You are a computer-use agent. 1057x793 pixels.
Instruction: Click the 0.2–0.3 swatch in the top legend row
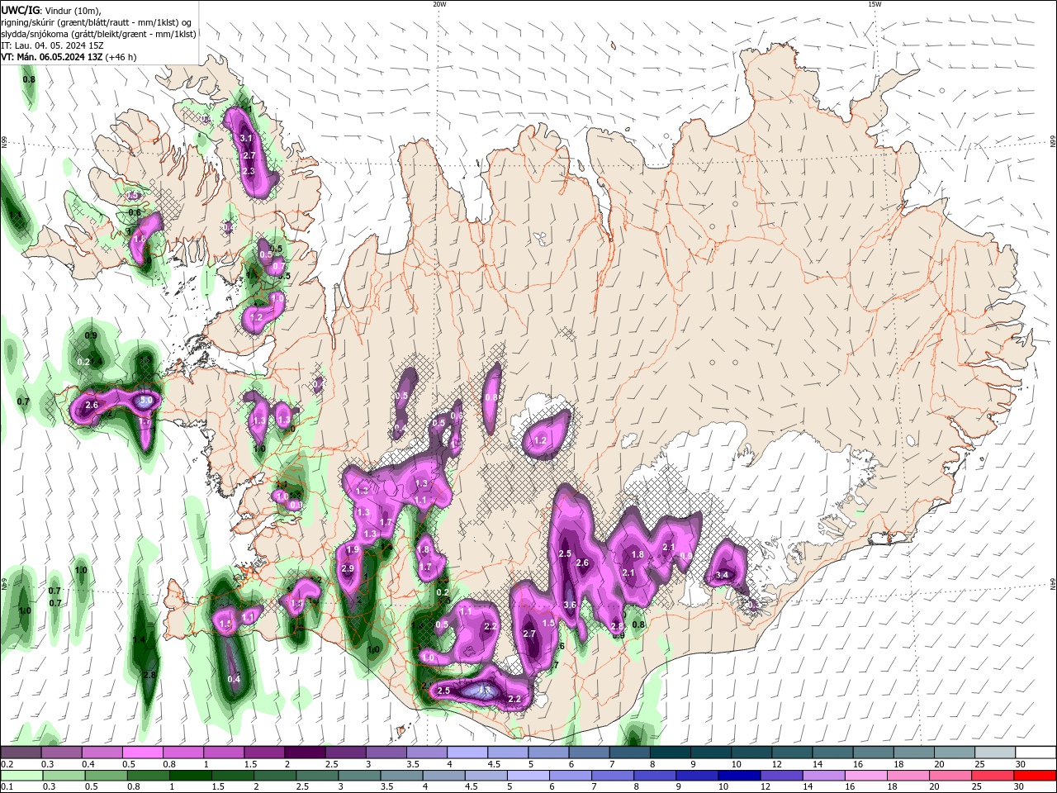click(x=21, y=753)
